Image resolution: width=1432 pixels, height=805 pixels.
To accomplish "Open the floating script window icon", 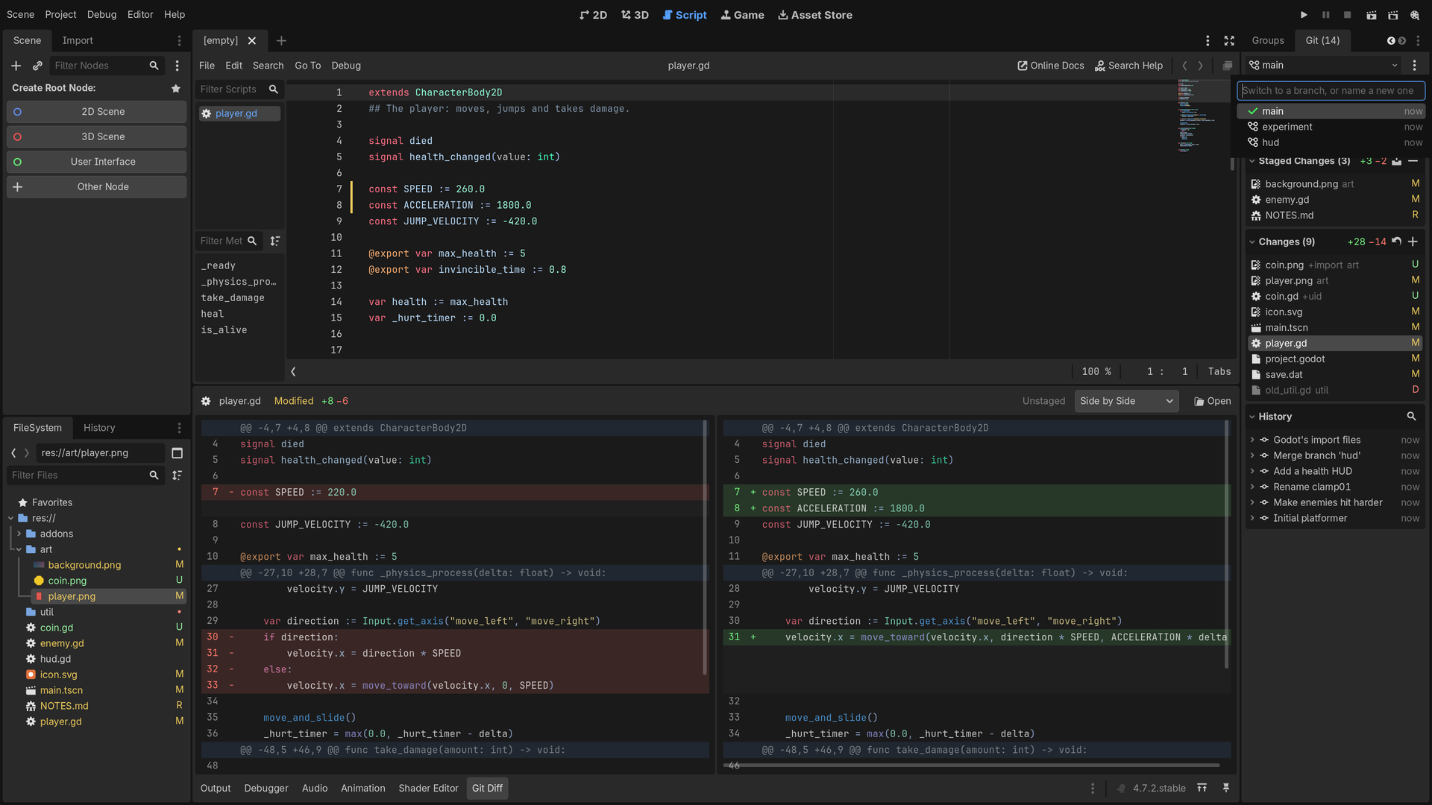I will tap(1227, 66).
